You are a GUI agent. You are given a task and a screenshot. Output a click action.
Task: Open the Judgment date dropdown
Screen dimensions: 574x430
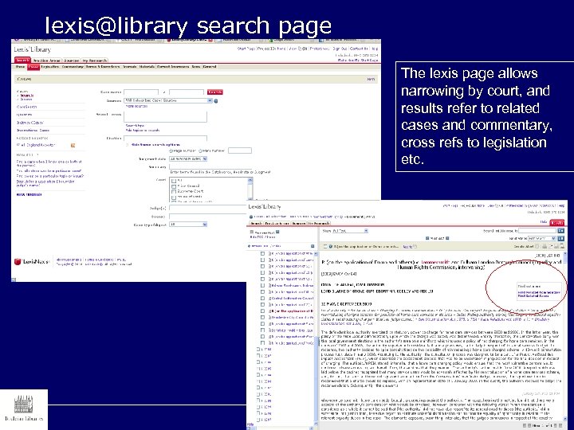(x=188, y=158)
